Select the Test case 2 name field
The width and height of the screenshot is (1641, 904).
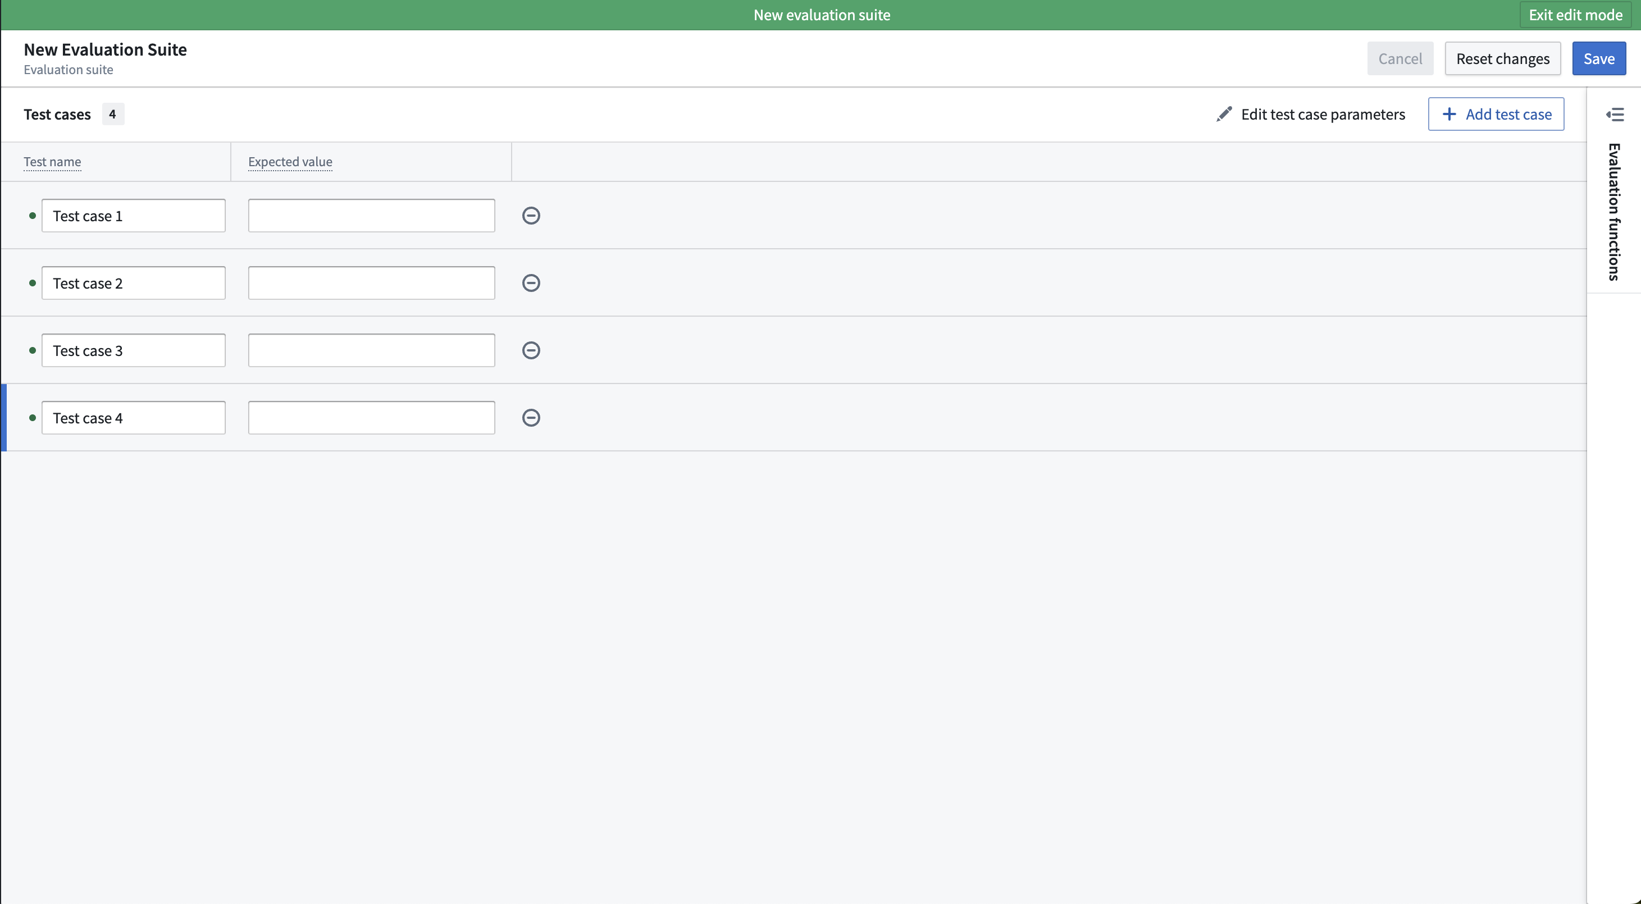tap(133, 283)
